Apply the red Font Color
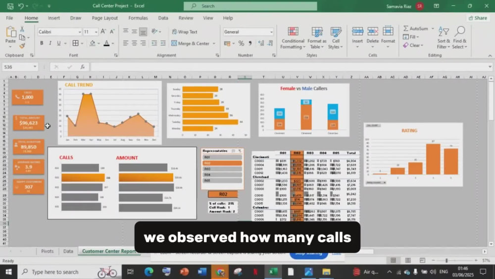This screenshot has width=495, height=279. coord(107,43)
